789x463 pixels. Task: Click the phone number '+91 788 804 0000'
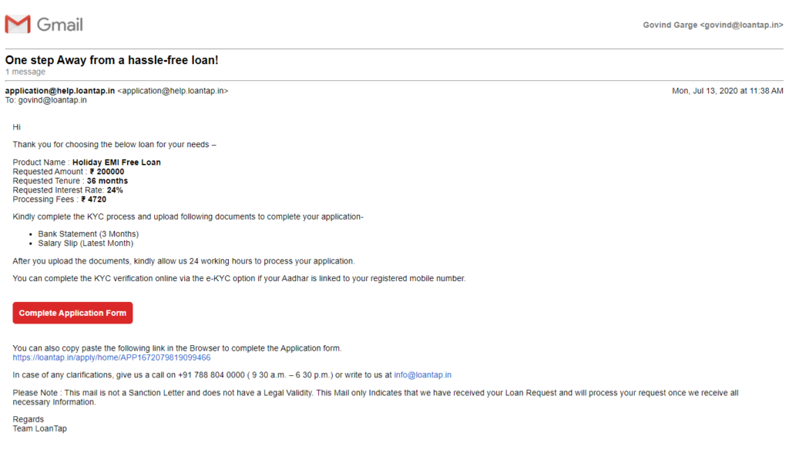[x=211, y=375]
